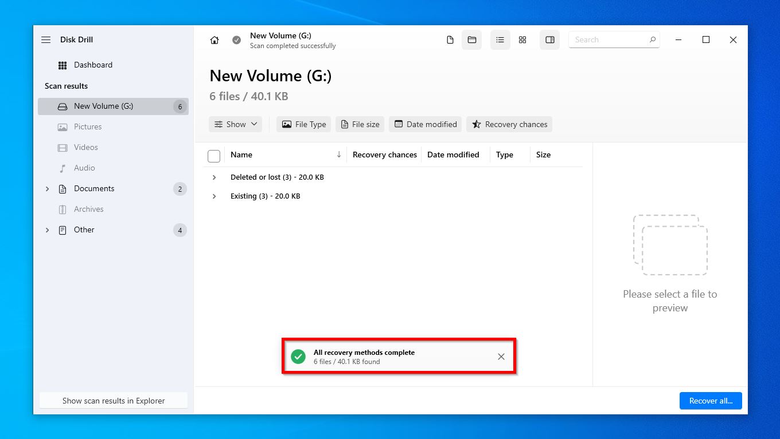Click the magnifier icon in search box
This screenshot has height=439, width=780.
pos(652,40)
